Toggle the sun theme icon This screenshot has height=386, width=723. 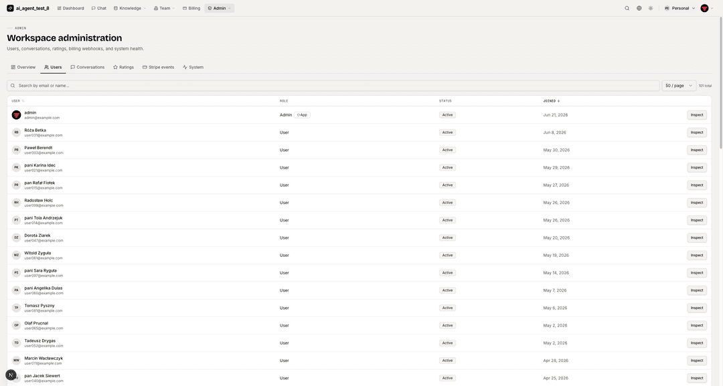651,8
